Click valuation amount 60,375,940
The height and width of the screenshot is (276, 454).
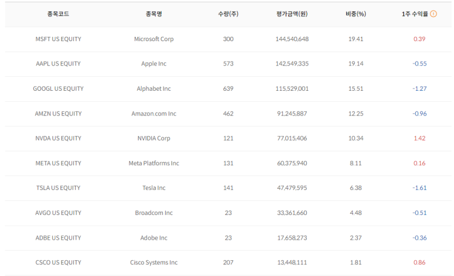click(x=292, y=163)
